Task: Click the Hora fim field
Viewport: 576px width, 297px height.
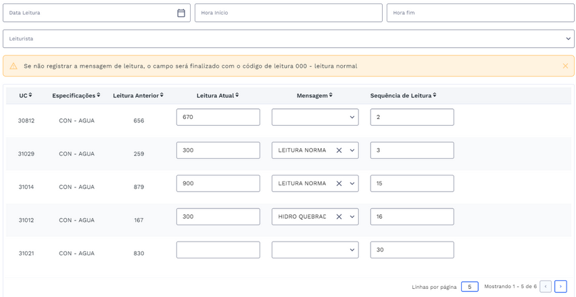Action: click(x=480, y=13)
